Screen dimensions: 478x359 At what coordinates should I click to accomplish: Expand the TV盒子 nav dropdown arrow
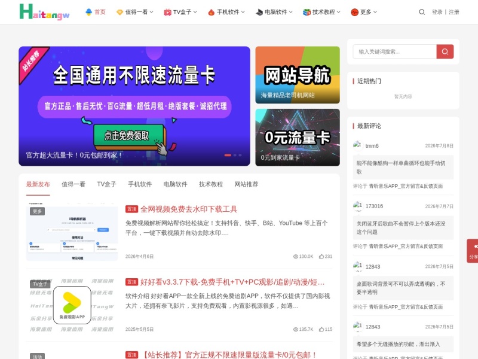[x=195, y=12]
